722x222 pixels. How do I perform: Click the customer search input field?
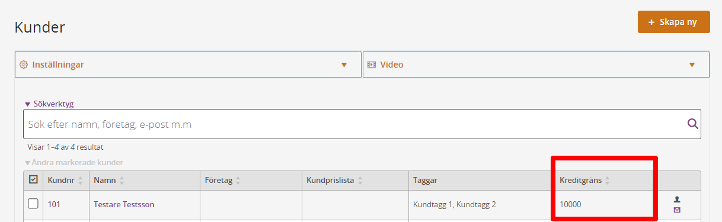click(356, 124)
